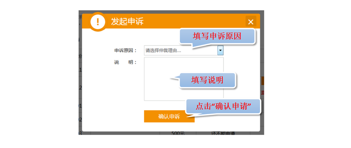Click the exclamation warning icon in header

coord(97,22)
